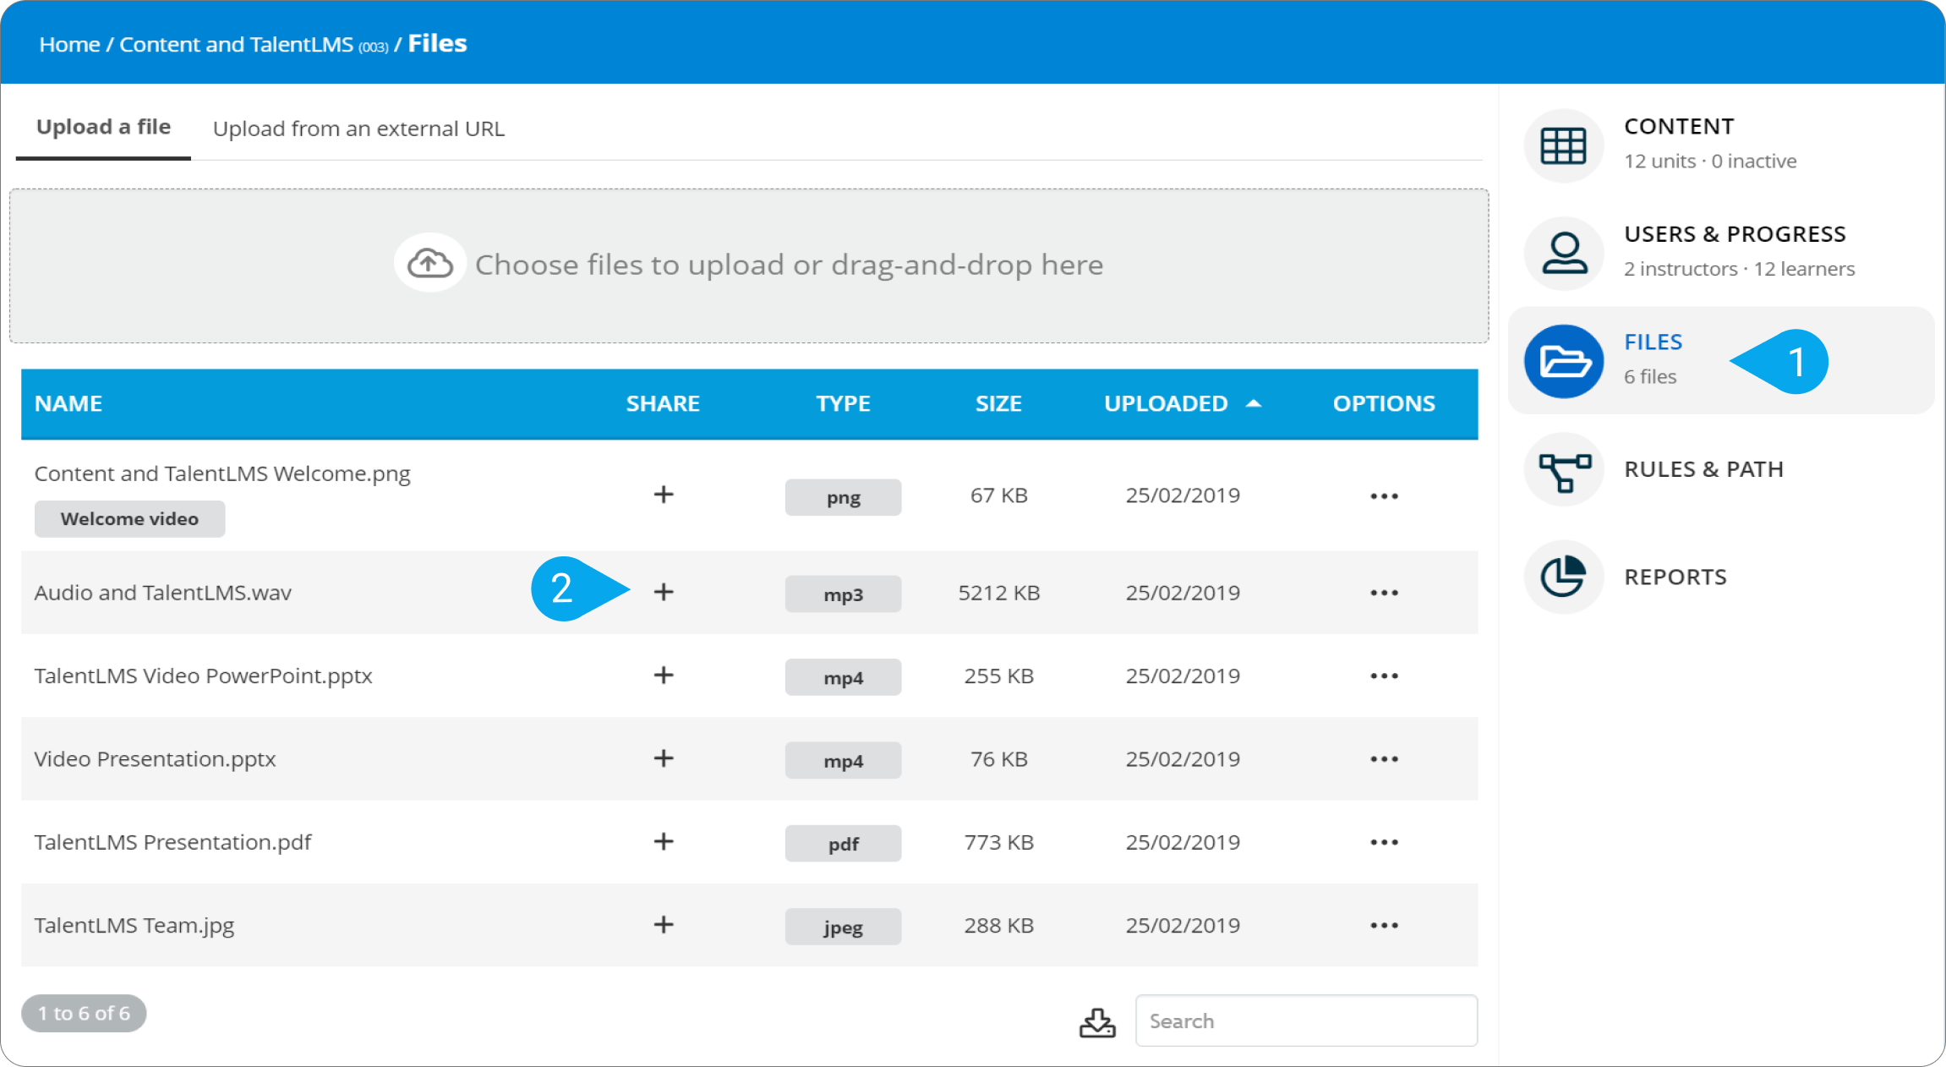This screenshot has height=1067, width=1946.
Task: Open the Content grid icon in sidebar
Action: pos(1564,145)
